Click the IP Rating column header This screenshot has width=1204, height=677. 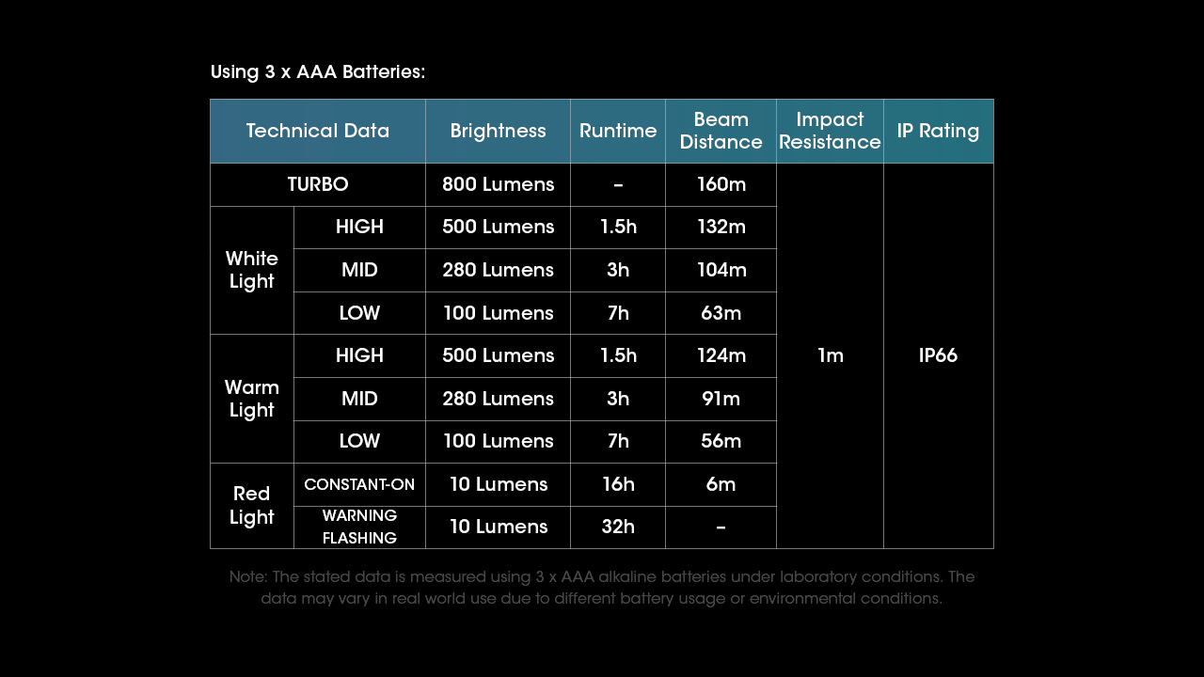coord(938,131)
